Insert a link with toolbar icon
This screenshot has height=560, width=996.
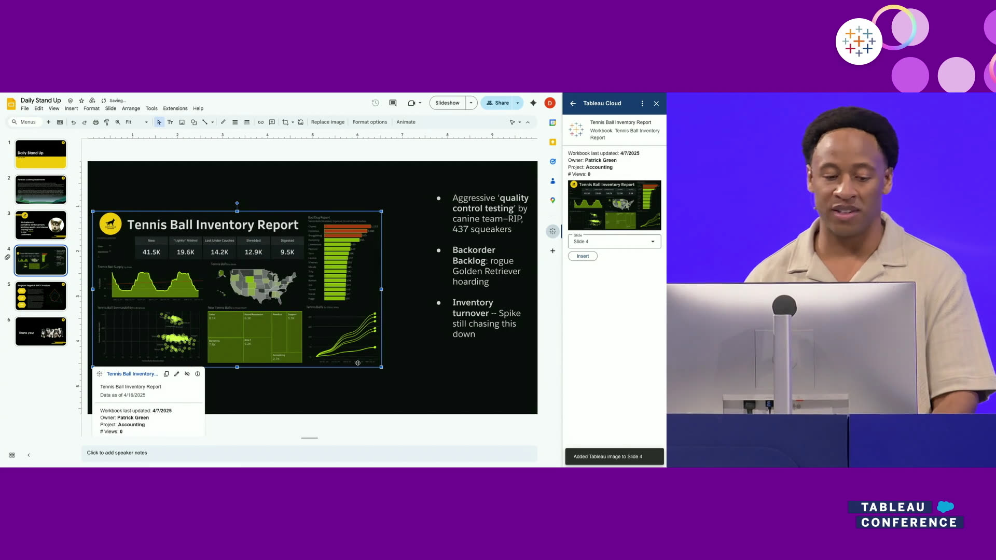260,122
